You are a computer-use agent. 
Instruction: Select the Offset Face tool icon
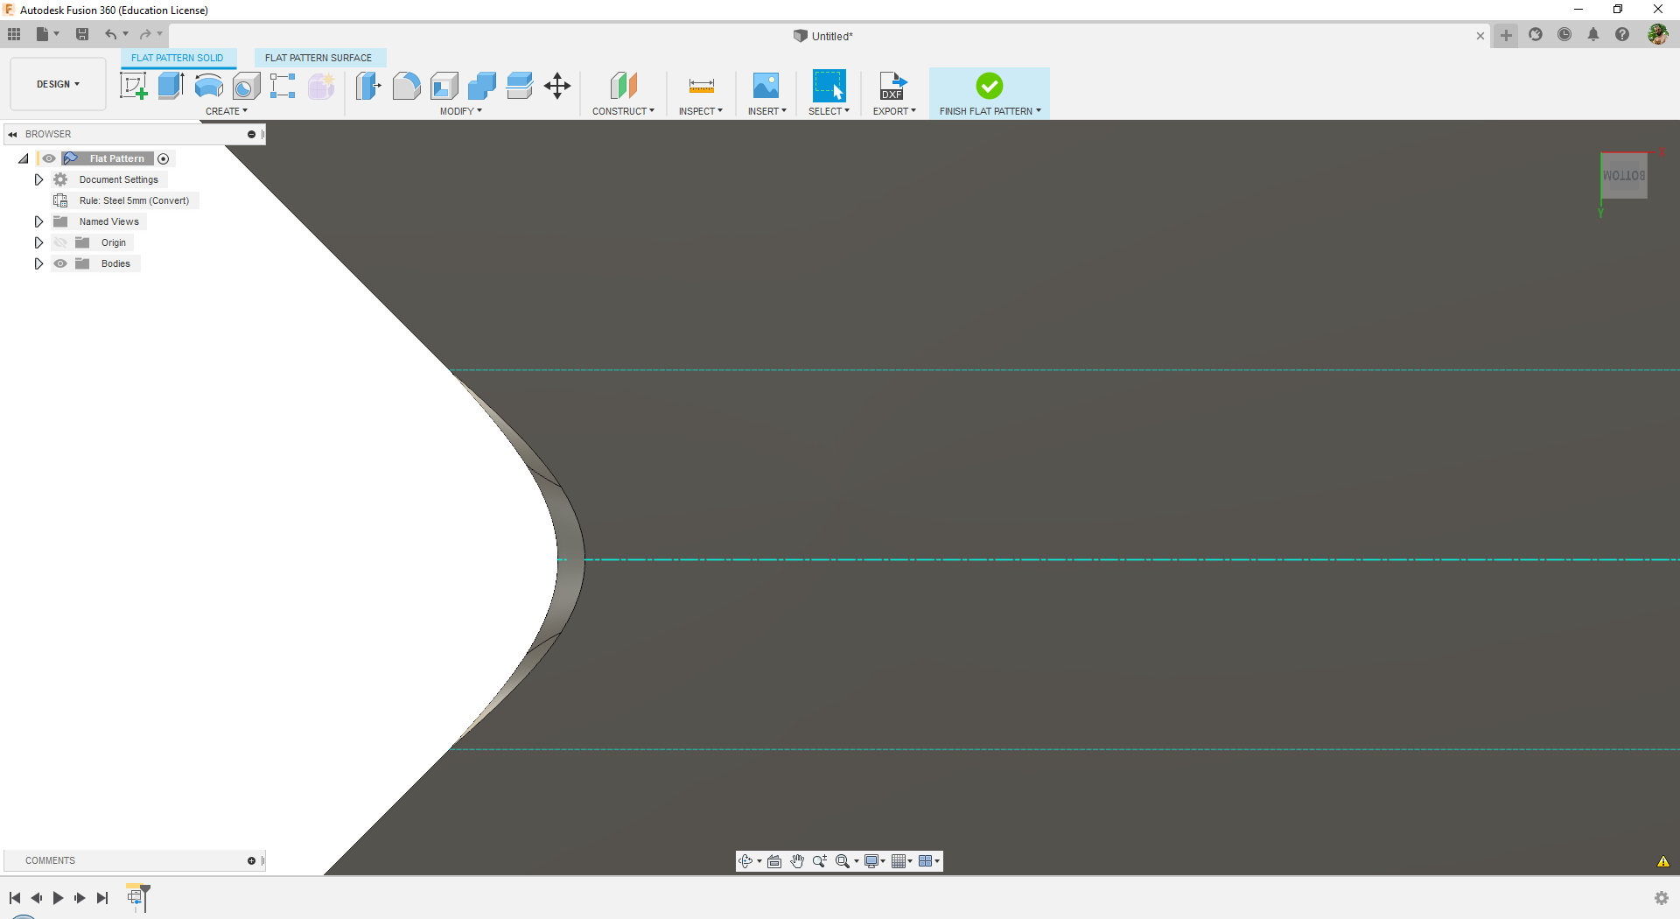coord(520,86)
